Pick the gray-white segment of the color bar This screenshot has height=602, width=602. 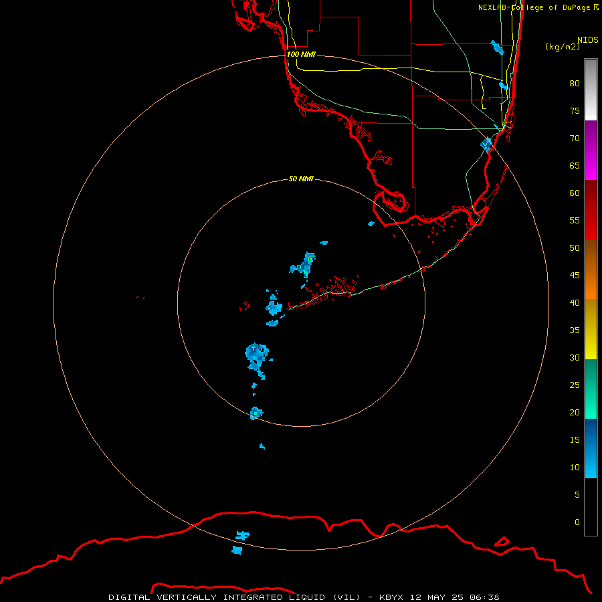(x=591, y=90)
